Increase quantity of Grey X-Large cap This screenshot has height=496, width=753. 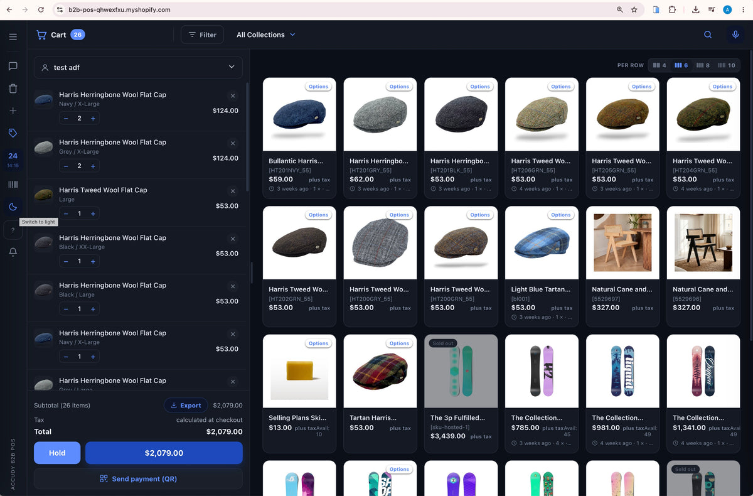93,166
